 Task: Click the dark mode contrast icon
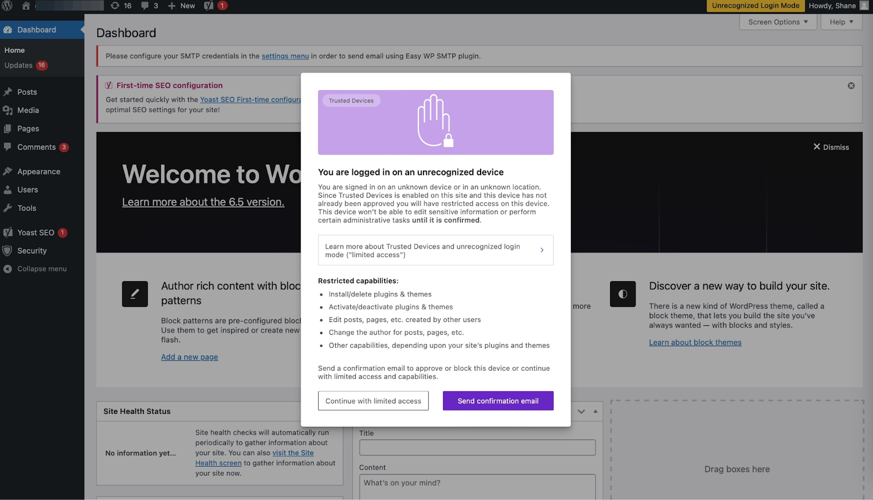click(x=623, y=294)
